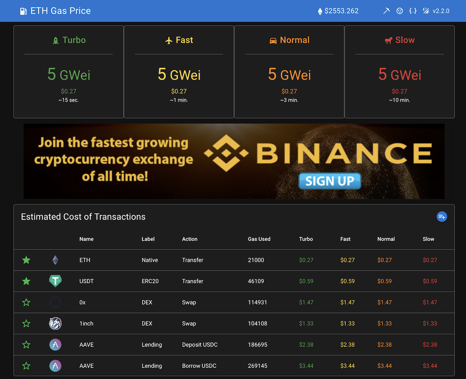Star the AAVE Deposit USDC row

coord(26,344)
